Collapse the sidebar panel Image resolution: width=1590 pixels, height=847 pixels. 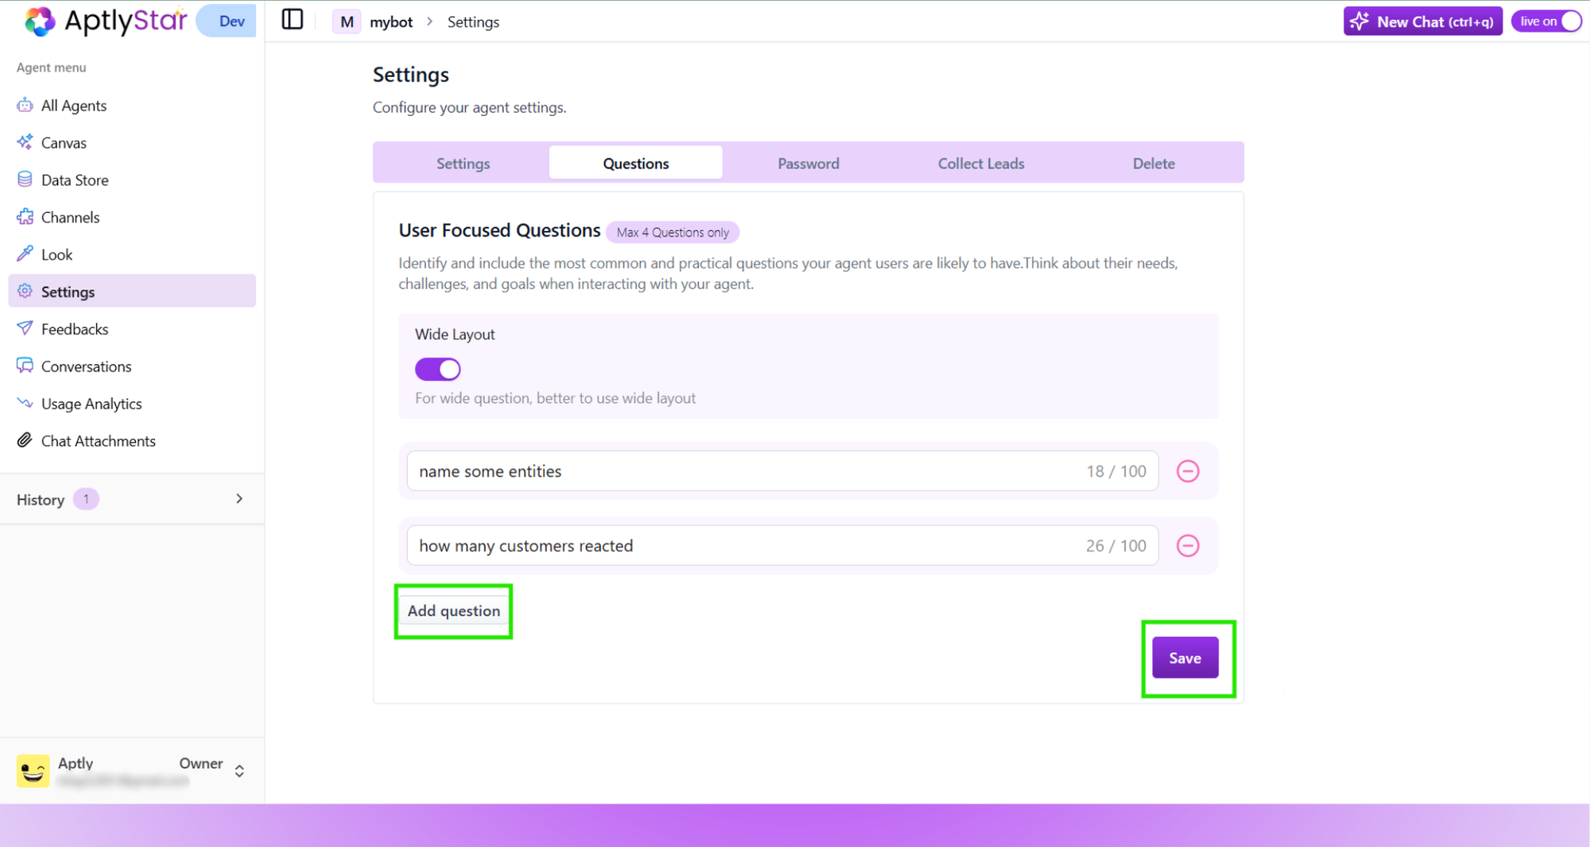292,19
